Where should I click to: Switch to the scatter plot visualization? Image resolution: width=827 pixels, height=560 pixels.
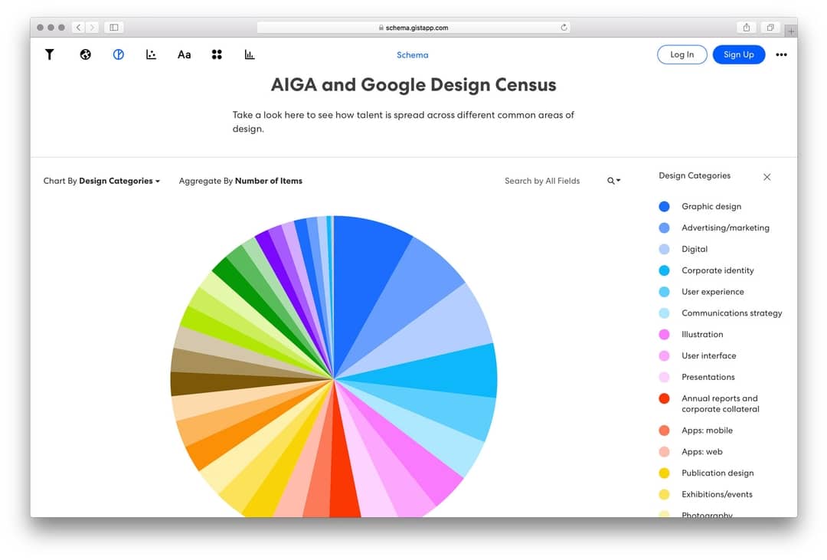coord(151,54)
